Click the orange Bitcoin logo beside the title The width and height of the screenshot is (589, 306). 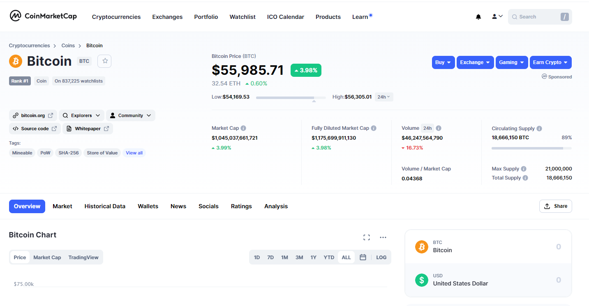[x=16, y=61]
